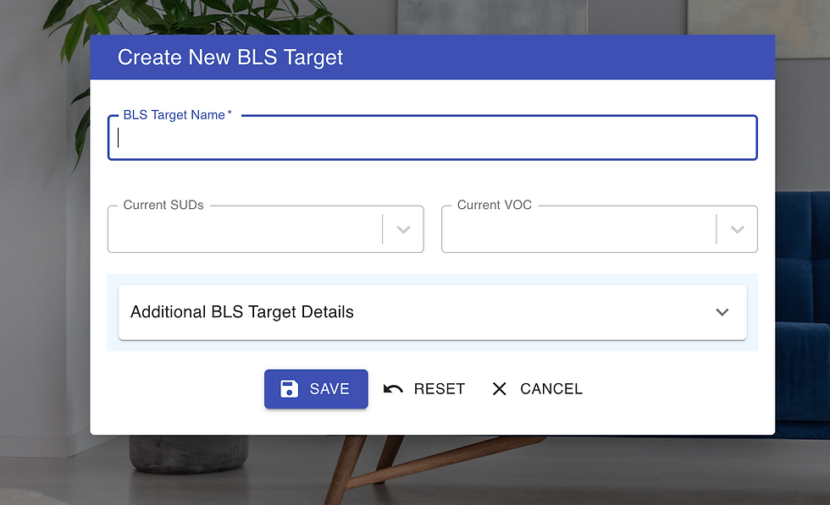
Task: Open the Current SUDs dropdown arrow
Action: (403, 229)
